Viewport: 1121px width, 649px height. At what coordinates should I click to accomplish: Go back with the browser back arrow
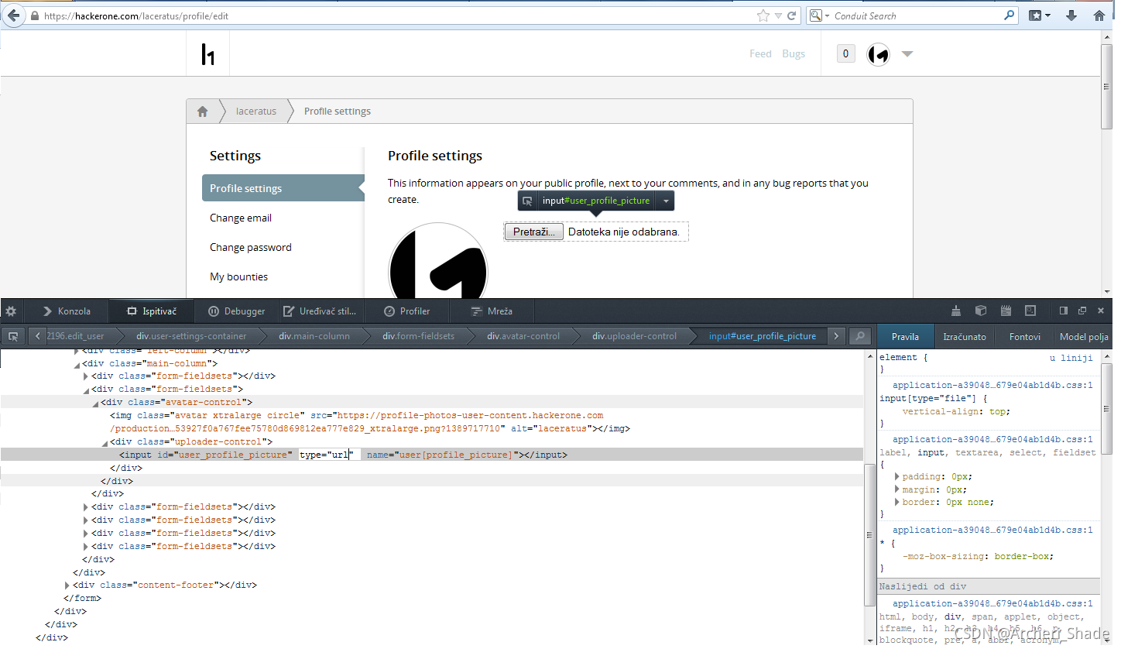(13, 15)
